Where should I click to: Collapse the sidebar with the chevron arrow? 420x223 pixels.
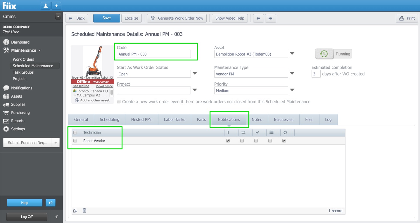click(56, 217)
